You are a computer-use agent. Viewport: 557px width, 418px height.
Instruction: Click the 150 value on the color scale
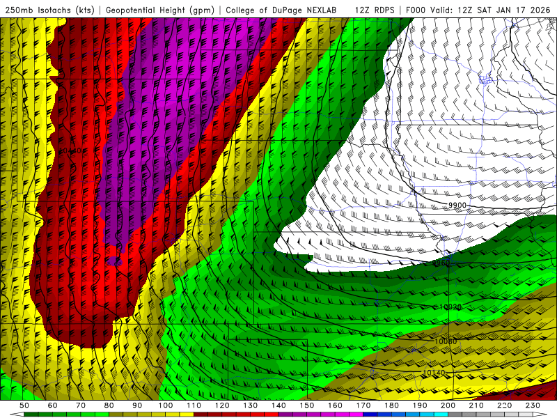coord(307,405)
